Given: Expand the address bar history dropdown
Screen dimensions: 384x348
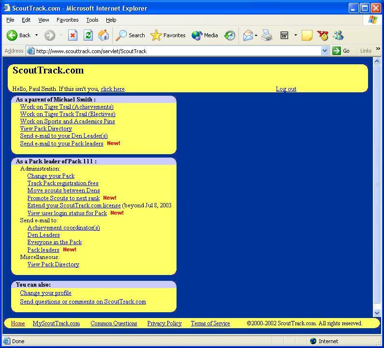Looking at the screenshot, I should click(325, 51).
